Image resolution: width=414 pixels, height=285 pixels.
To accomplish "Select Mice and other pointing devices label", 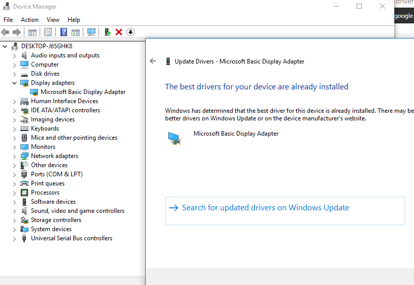I will click(74, 138).
